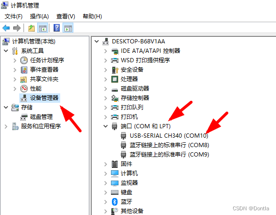Click the USB-SERIAL CH340 port icon

[x=123, y=136]
